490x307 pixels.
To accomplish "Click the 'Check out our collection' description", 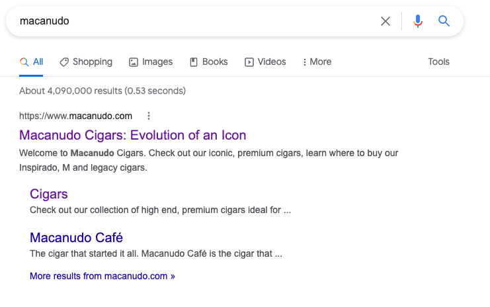I will coord(160,210).
